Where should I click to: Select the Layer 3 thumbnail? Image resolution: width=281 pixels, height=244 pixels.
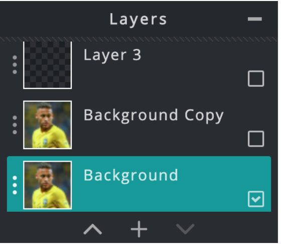pyautogui.click(x=48, y=65)
